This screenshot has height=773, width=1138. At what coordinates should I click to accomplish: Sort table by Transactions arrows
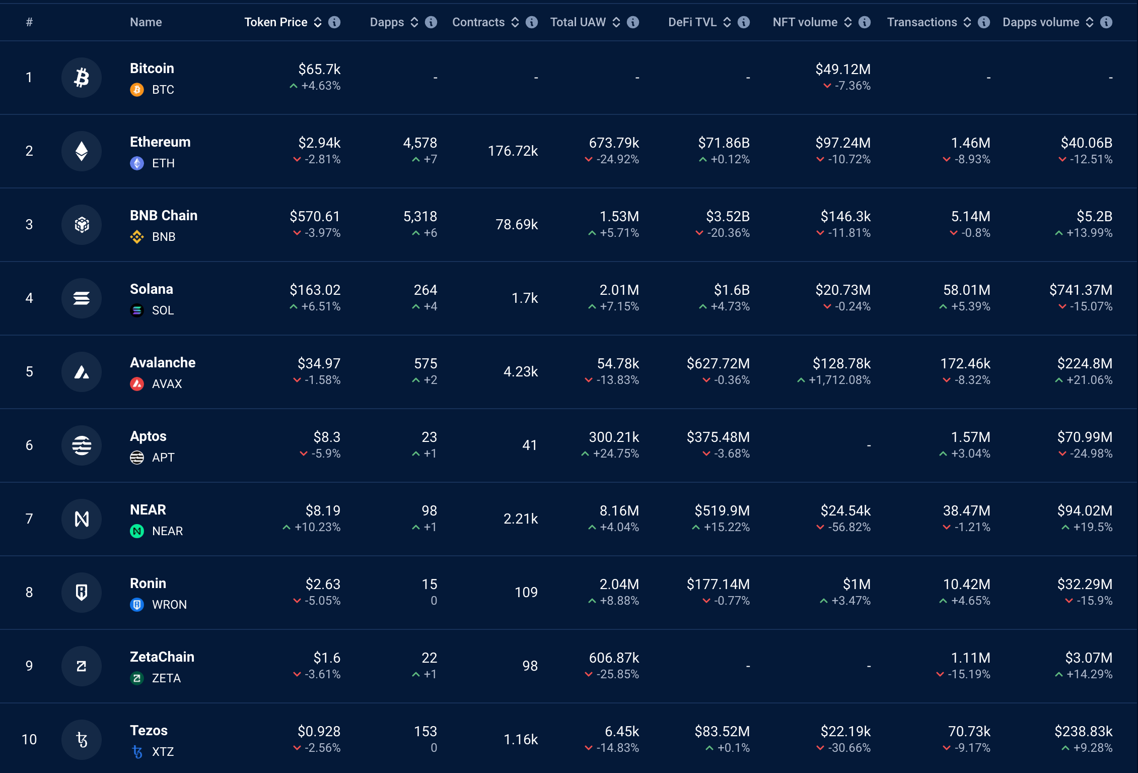[x=967, y=22]
